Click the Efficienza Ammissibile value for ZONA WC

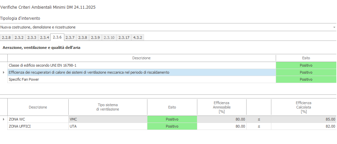(x=221, y=119)
